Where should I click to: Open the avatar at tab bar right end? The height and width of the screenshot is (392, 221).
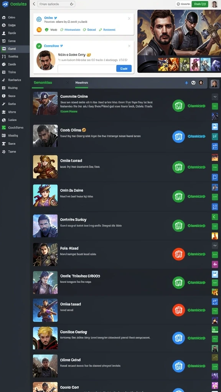(x=214, y=84)
